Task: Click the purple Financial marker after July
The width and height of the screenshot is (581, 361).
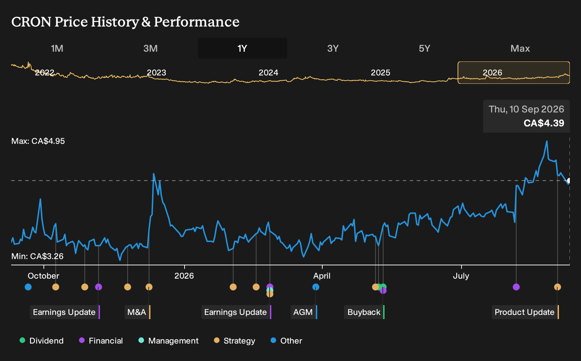Action: pyautogui.click(x=516, y=287)
